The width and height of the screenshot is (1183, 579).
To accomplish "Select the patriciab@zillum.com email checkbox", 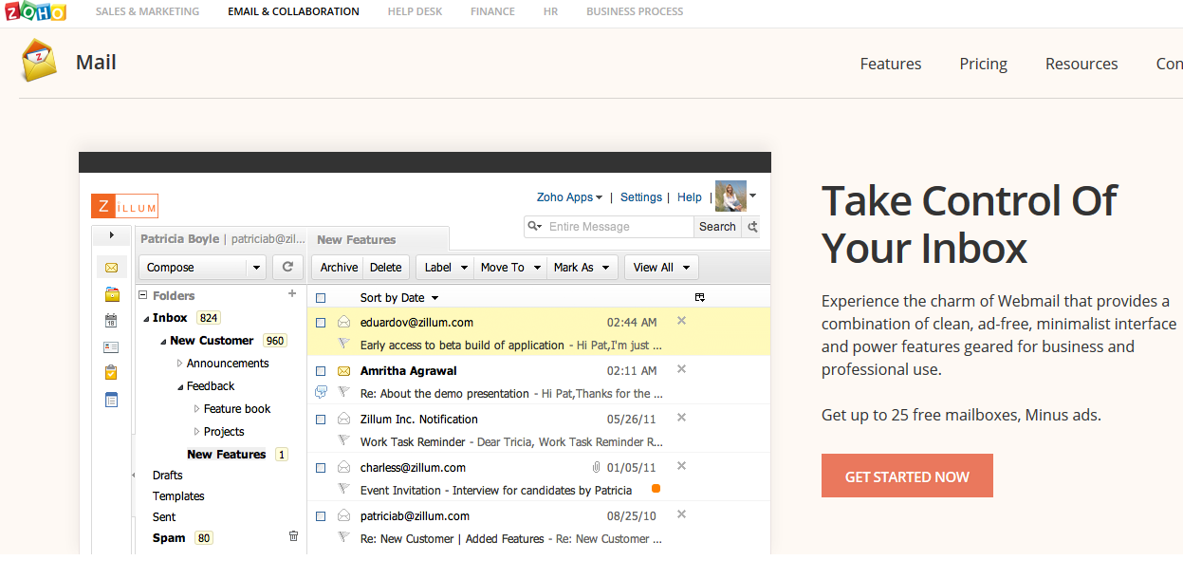I will tap(321, 516).
